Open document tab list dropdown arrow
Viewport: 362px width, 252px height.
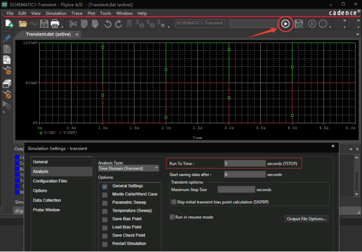pyautogui.click(x=358, y=34)
